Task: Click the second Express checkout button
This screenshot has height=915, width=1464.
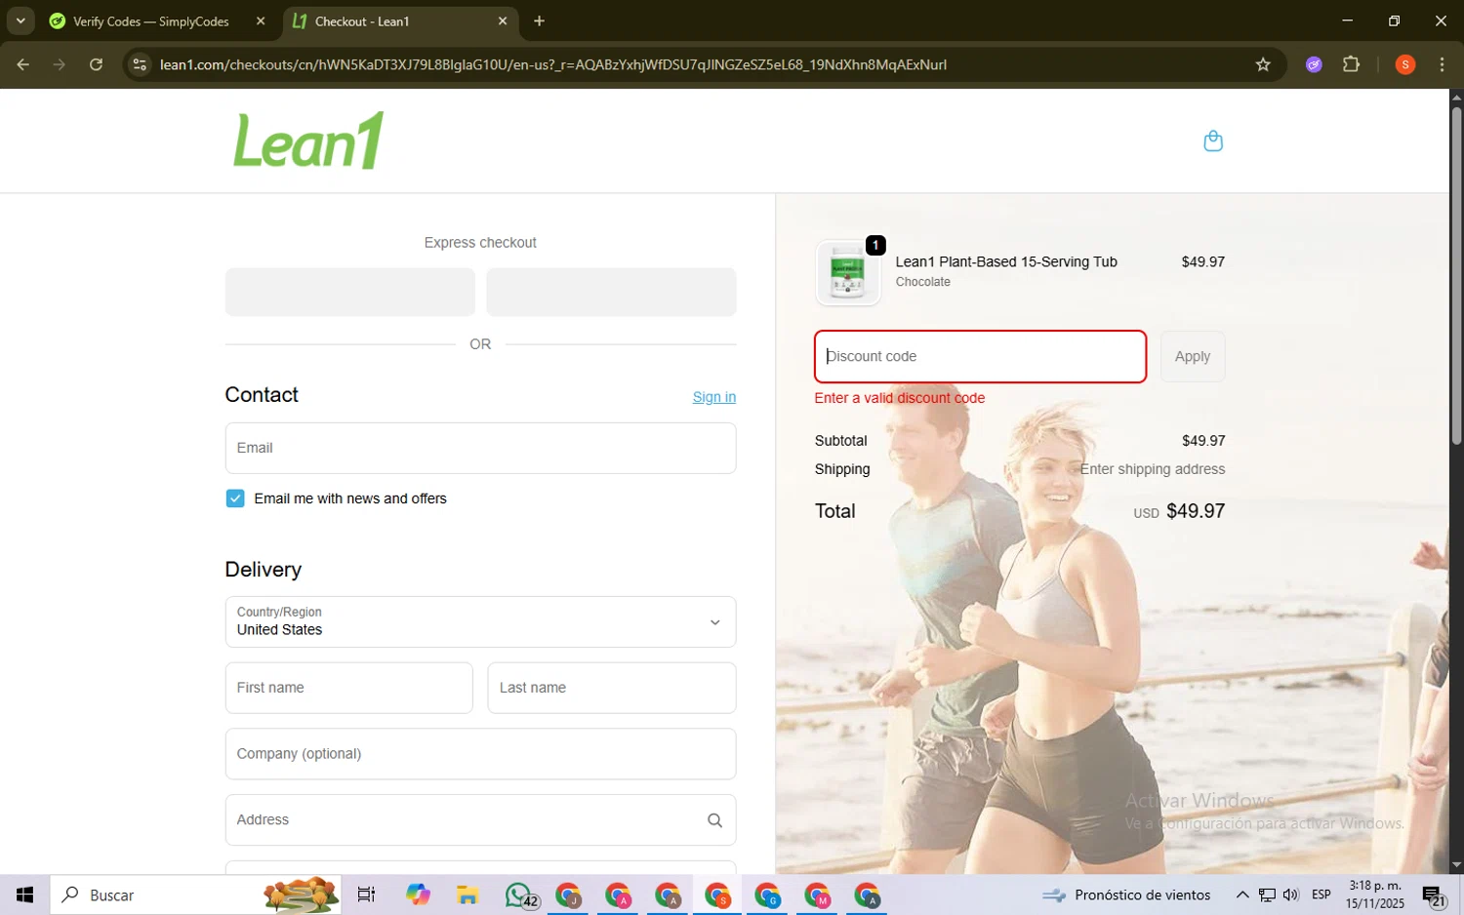Action: coord(611,292)
